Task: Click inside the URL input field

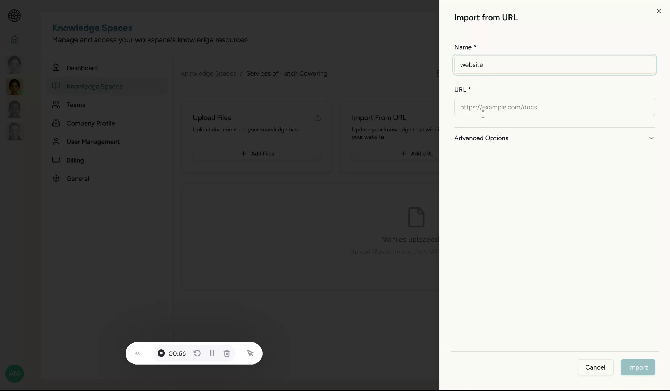Action: 554,107
